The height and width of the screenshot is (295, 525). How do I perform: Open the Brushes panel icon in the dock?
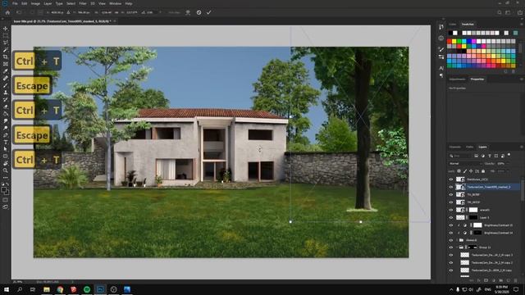[441, 49]
